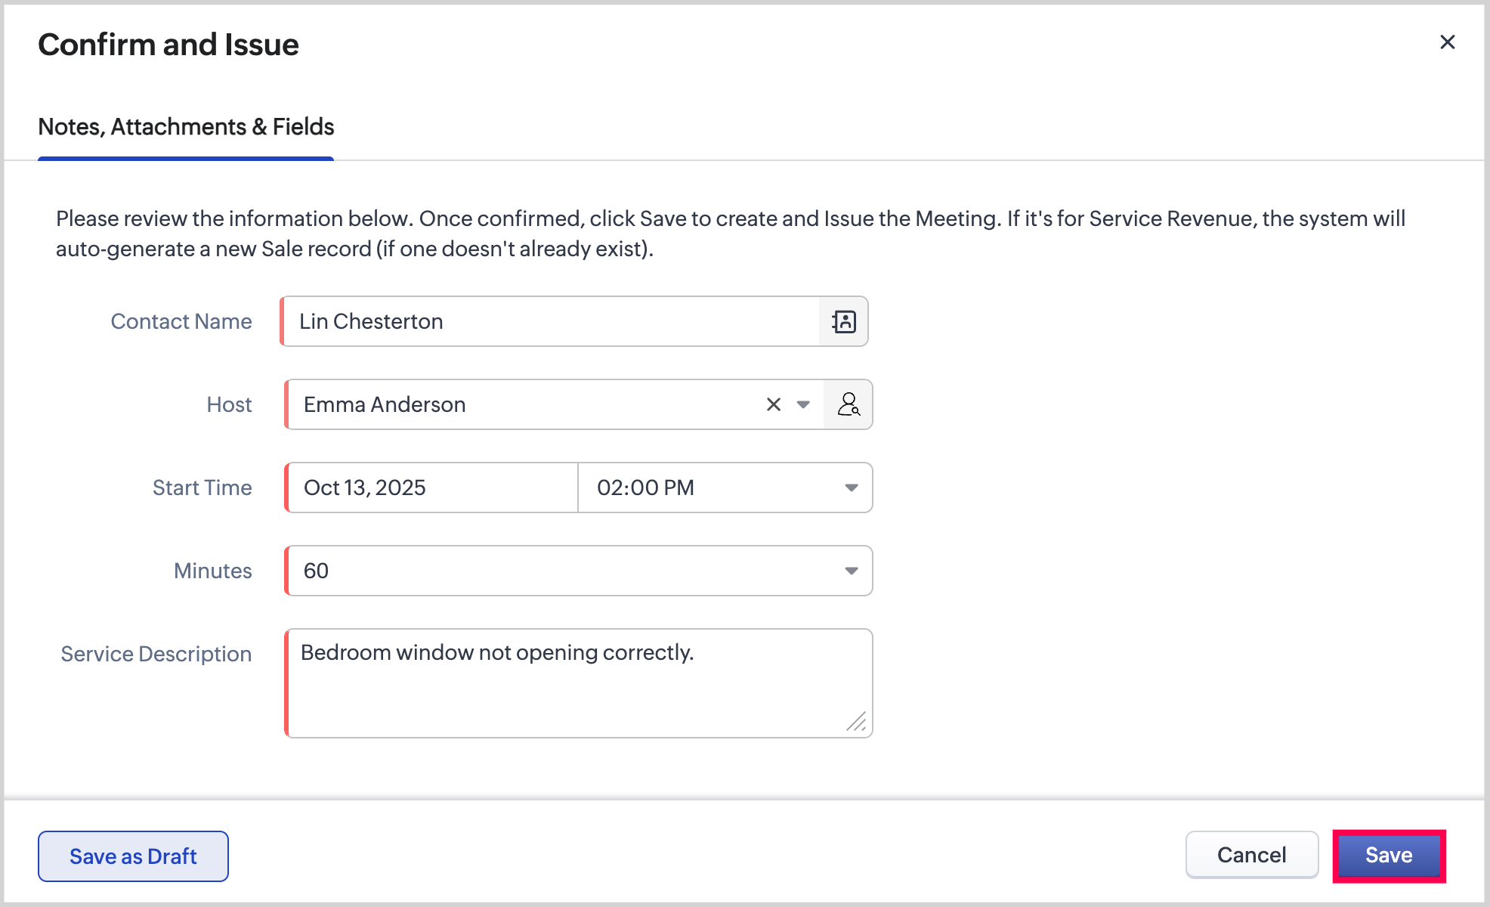The width and height of the screenshot is (1490, 907).
Task: Click the Oct 13, 2025 date field
Action: coord(432,488)
